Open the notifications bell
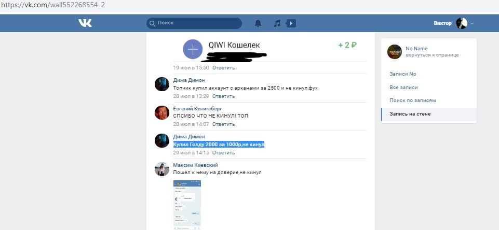The image size is (499, 230). tap(258, 23)
